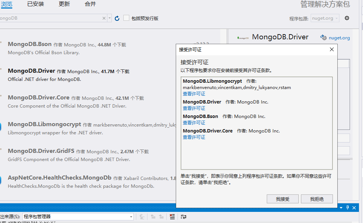Enable include prerelease checkbox
This screenshot has width=363, height=223.
click(126, 18)
